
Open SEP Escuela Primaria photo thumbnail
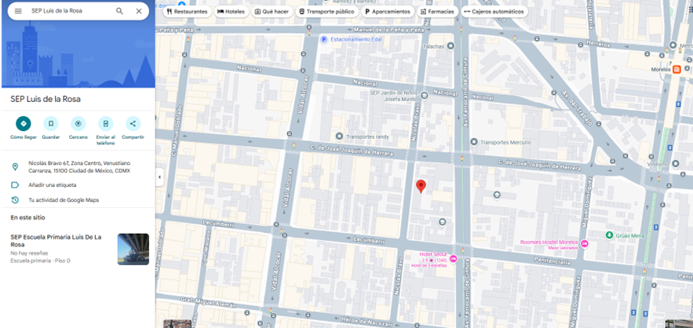[x=133, y=249]
